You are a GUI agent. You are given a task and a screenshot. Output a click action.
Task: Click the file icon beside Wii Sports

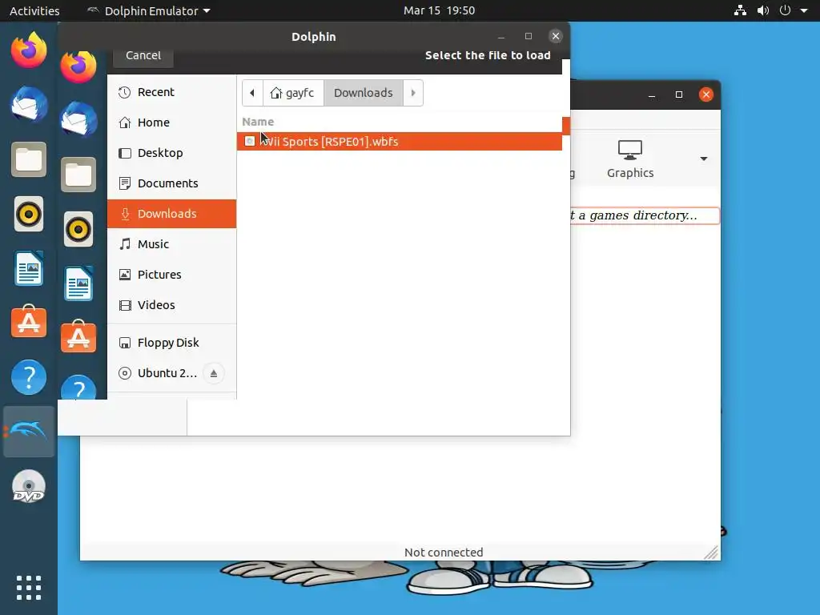tap(250, 141)
